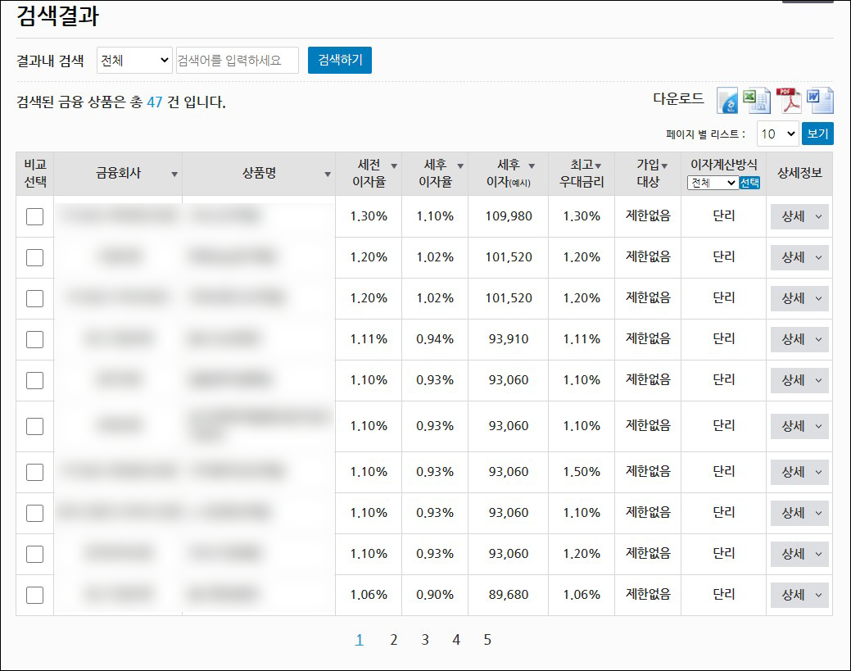Expand 상세 for the 1.50% 우대금리 row
This screenshot has height=671, width=851.
point(799,472)
